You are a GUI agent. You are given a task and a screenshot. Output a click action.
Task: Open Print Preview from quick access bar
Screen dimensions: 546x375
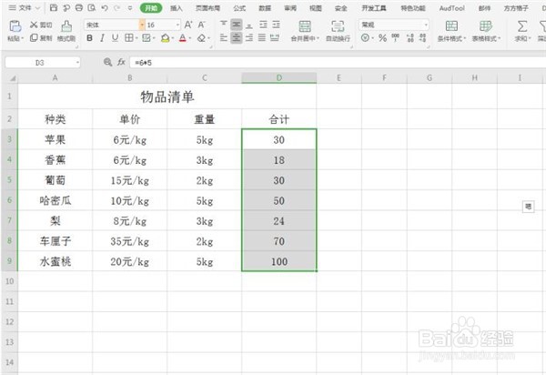pos(92,7)
